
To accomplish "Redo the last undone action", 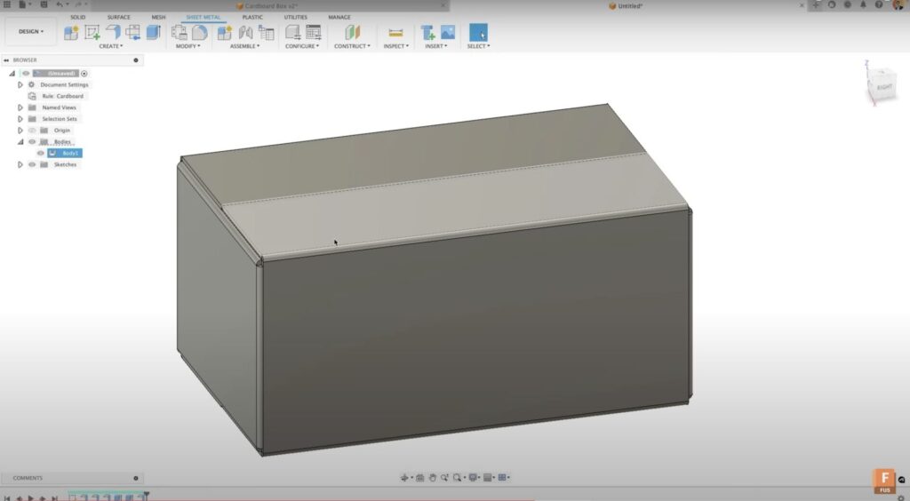I will tap(78, 4).
